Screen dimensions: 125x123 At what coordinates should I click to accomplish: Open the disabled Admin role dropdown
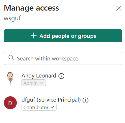pos(34,83)
